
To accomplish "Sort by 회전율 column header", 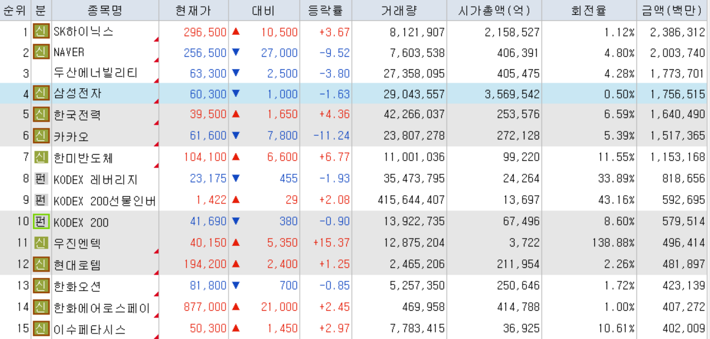I will 589,10.
